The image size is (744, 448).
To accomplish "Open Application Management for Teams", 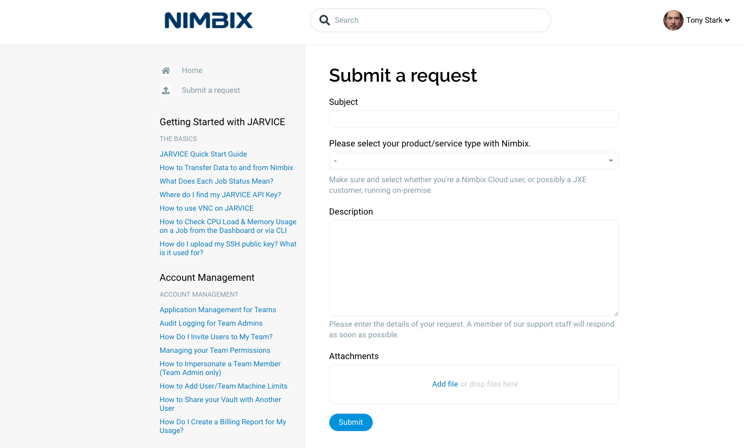I will [x=218, y=310].
